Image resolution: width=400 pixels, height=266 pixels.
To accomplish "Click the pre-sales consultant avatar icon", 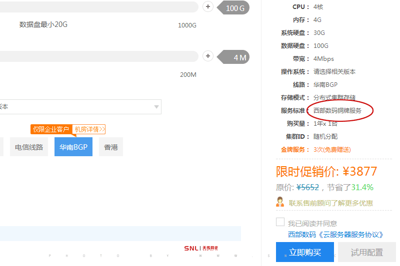I will click(280, 202).
